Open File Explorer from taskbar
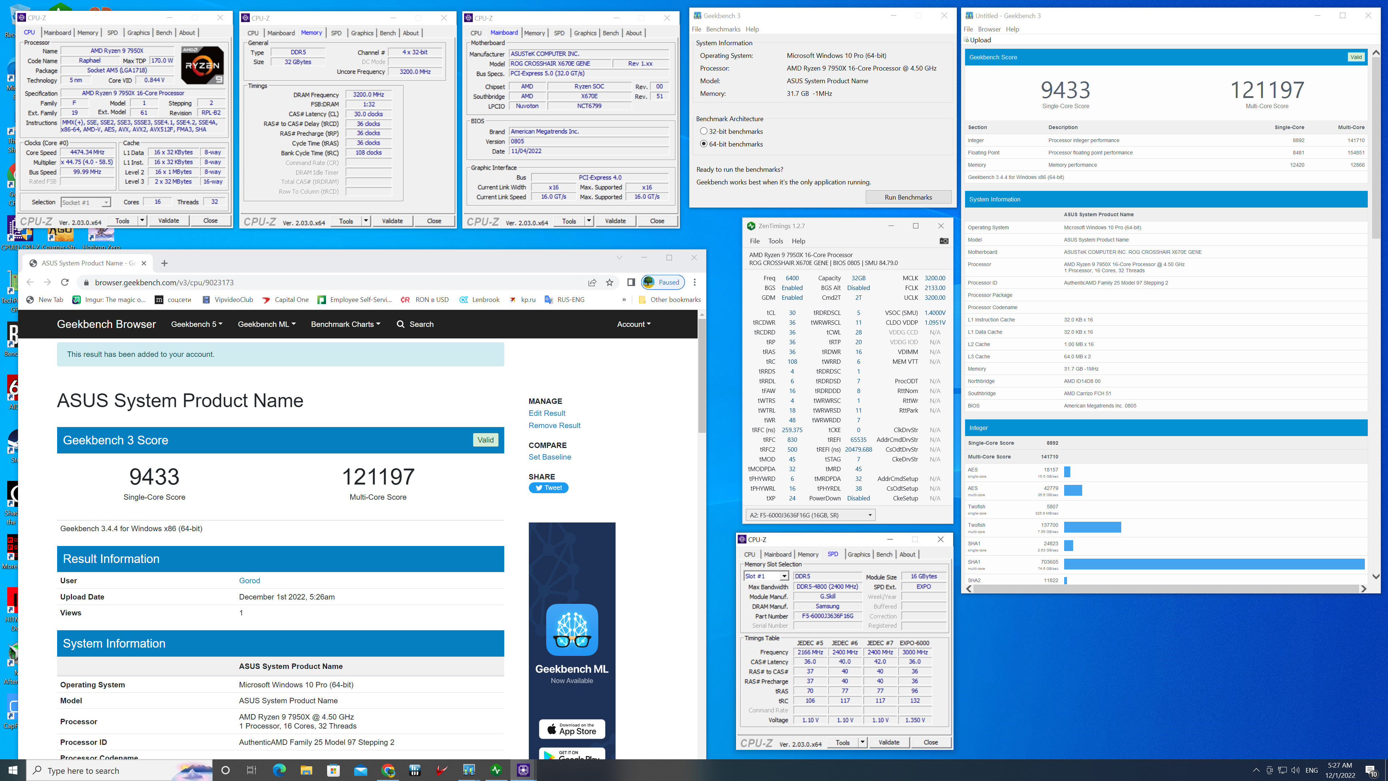1388x781 pixels. [x=306, y=770]
